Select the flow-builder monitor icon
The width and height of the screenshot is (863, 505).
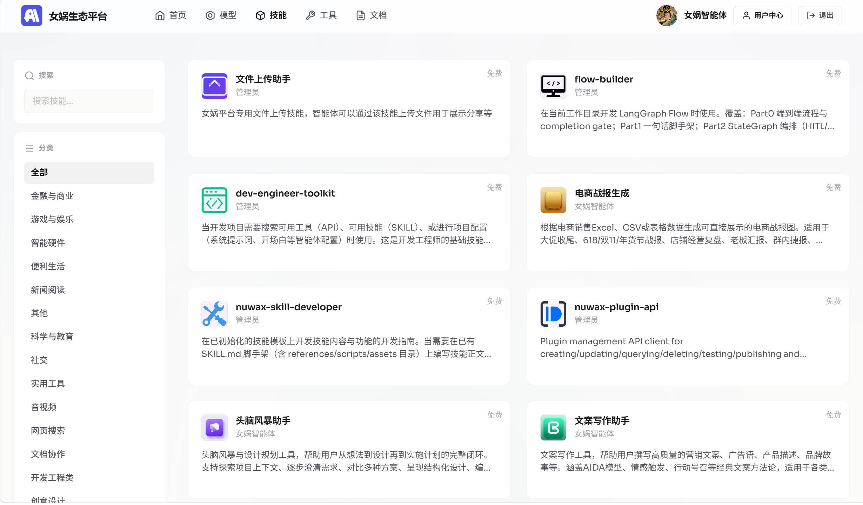point(553,86)
